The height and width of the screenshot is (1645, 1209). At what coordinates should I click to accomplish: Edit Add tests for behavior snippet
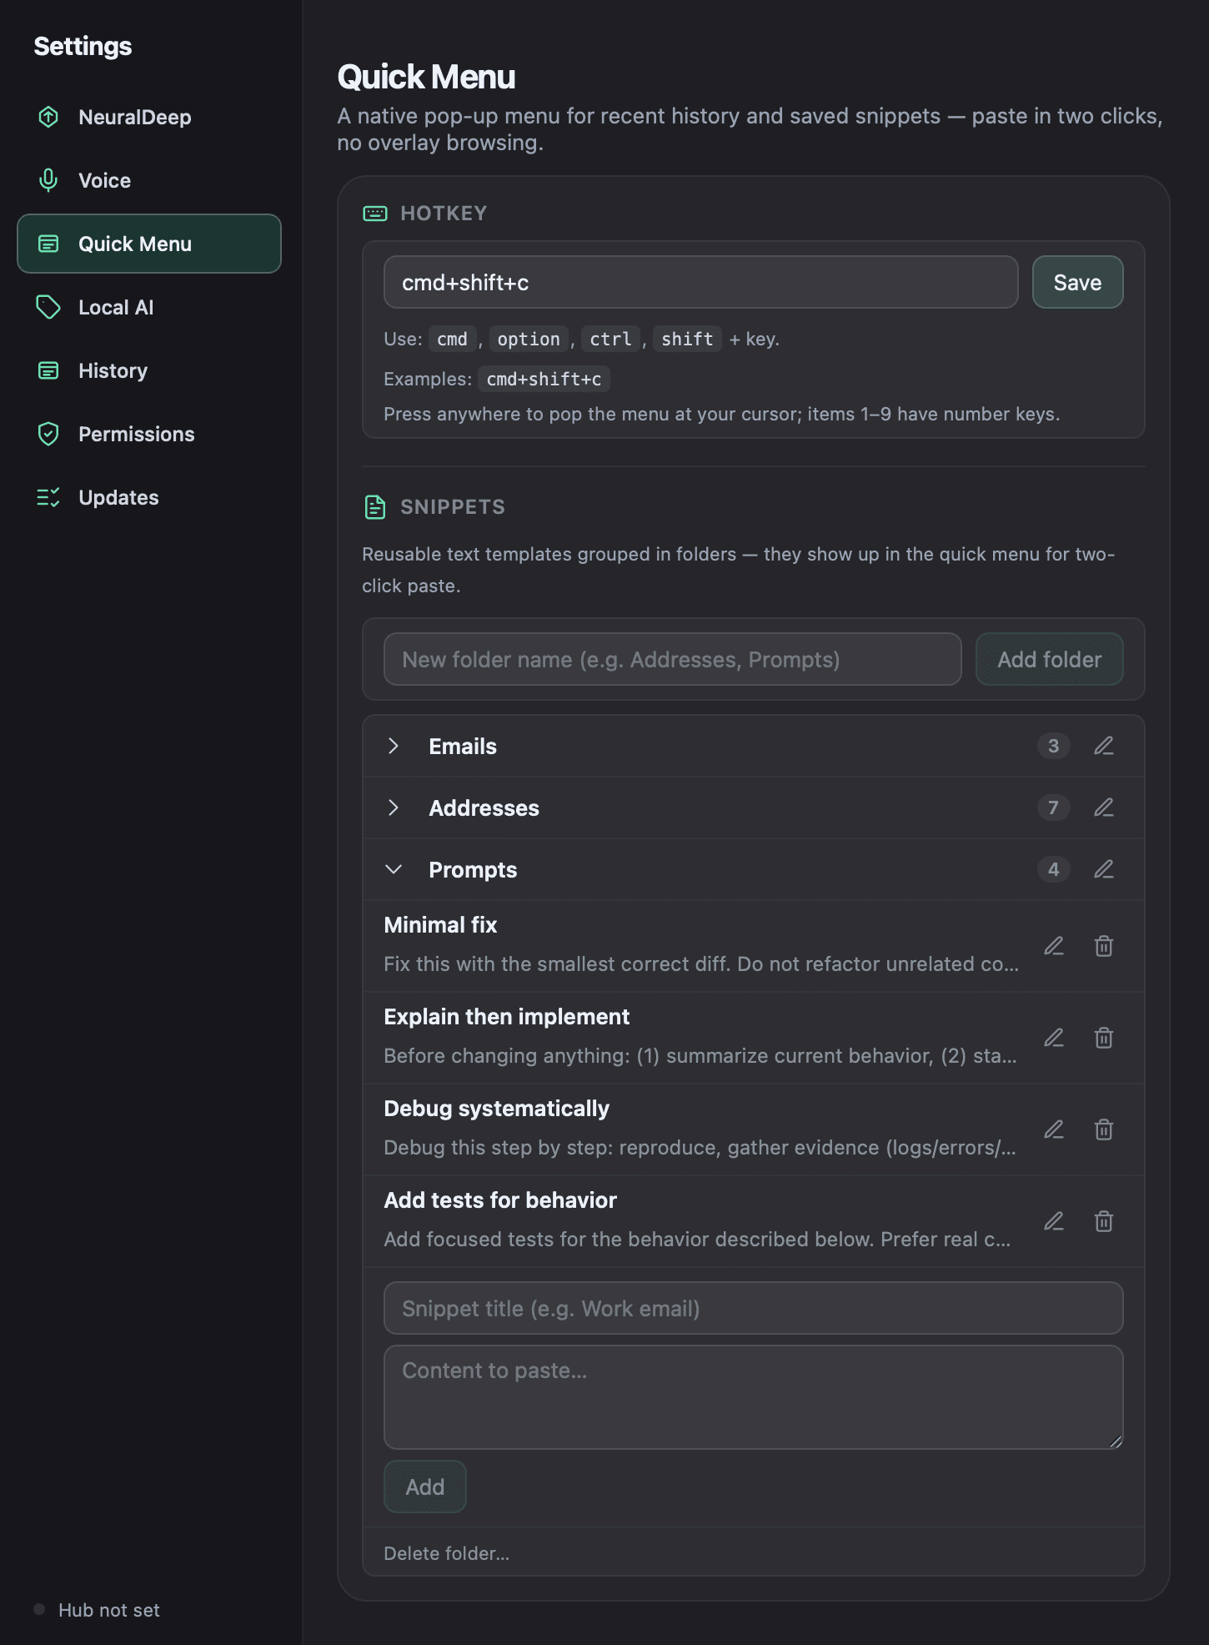pos(1054,1221)
